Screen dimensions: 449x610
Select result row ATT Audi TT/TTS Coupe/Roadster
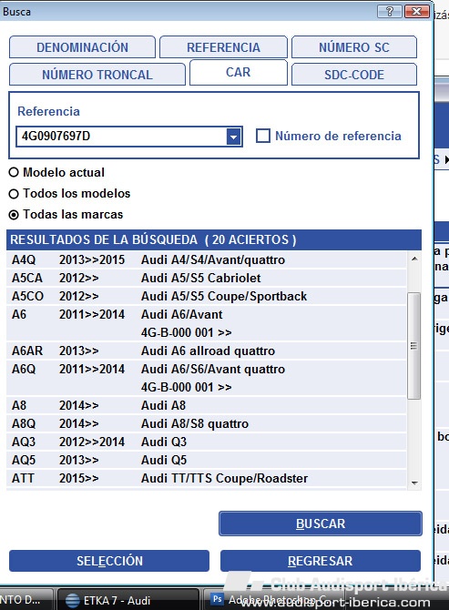click(207, 478)
